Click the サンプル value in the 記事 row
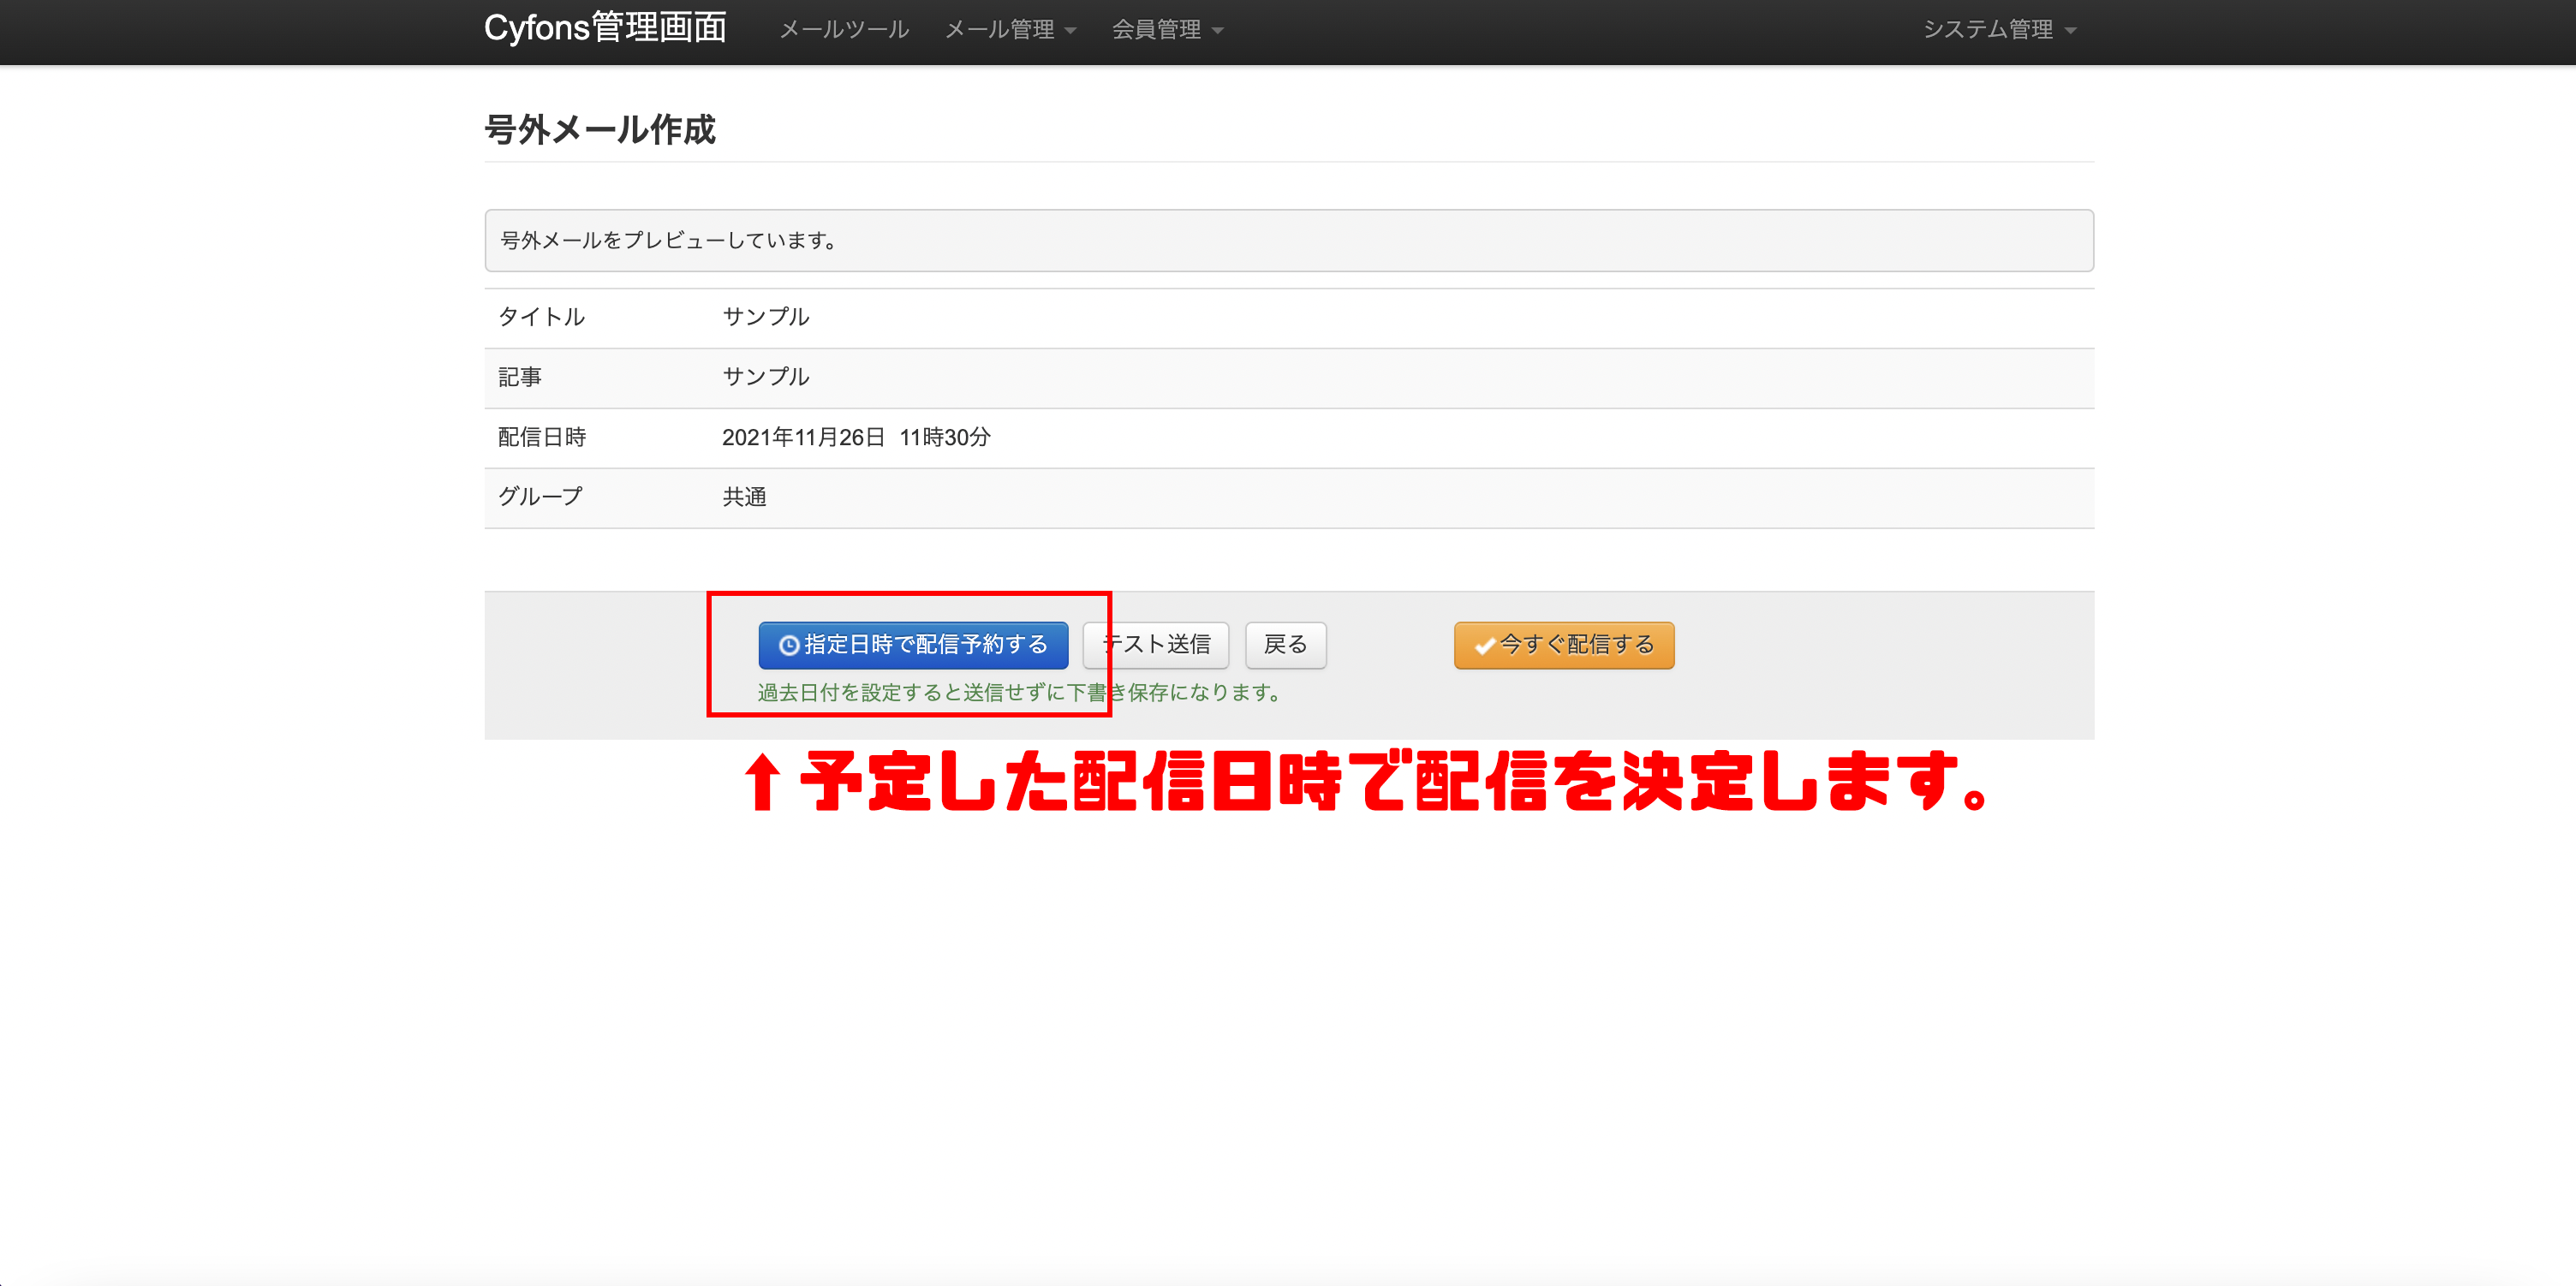Viewport: 2576px width, 1286px height. [766, 377]
